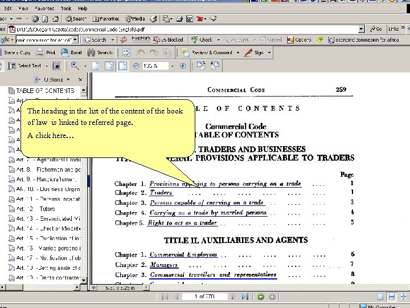This screenshot has height=308, width=410.
Task: Open the Google search box history dropdown
Action: point(75,40)
